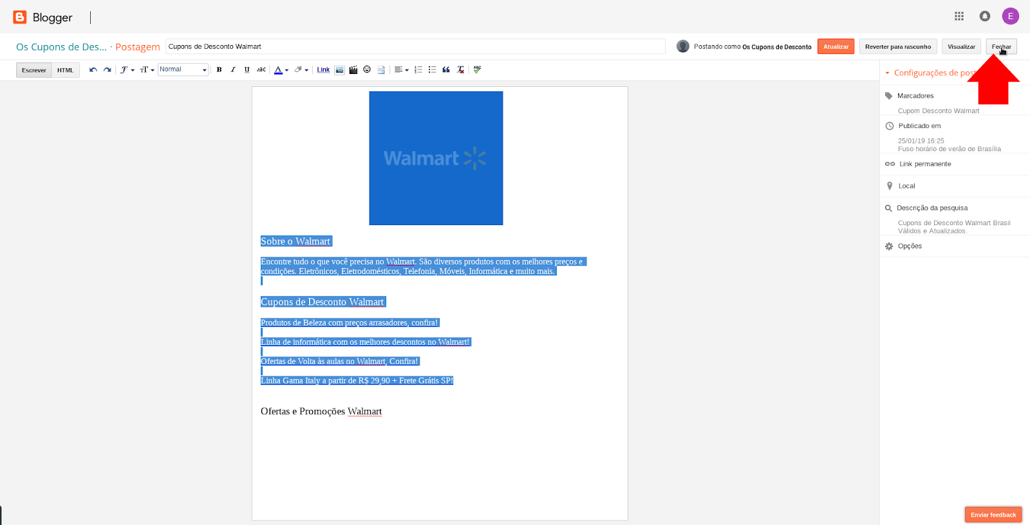The width and height of the screenshot is (1030, 525).
Task: Select the Walmart logo image
Action: 436,158
